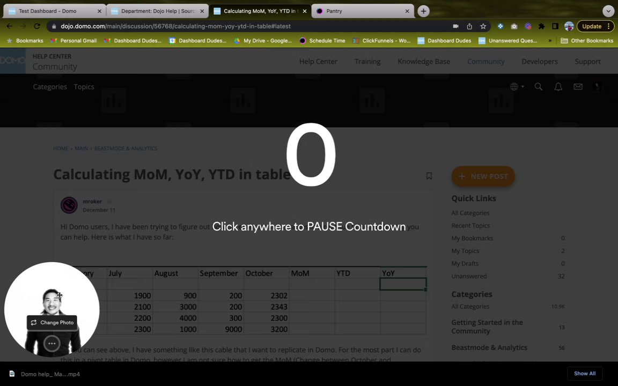
Task: Open Getting Started in the Community category
Action: pos(487,326)
